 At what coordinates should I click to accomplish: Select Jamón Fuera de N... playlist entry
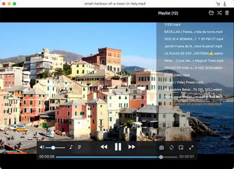pyautogui.click(x=193, y=46)
